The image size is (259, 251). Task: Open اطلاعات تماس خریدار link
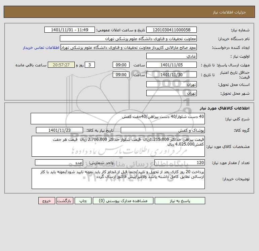[x=41, y=48]
